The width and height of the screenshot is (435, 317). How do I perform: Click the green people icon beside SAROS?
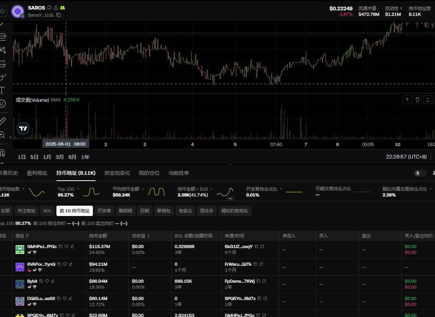point(62,8)
